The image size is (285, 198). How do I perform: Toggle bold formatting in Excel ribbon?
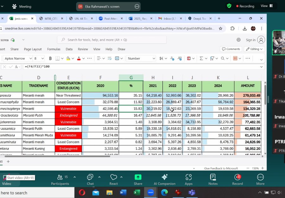(x=50, y=58)
